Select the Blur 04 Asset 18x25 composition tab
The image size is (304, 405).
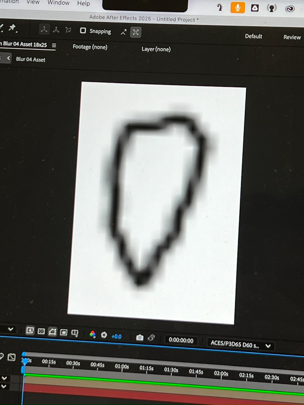25,44
